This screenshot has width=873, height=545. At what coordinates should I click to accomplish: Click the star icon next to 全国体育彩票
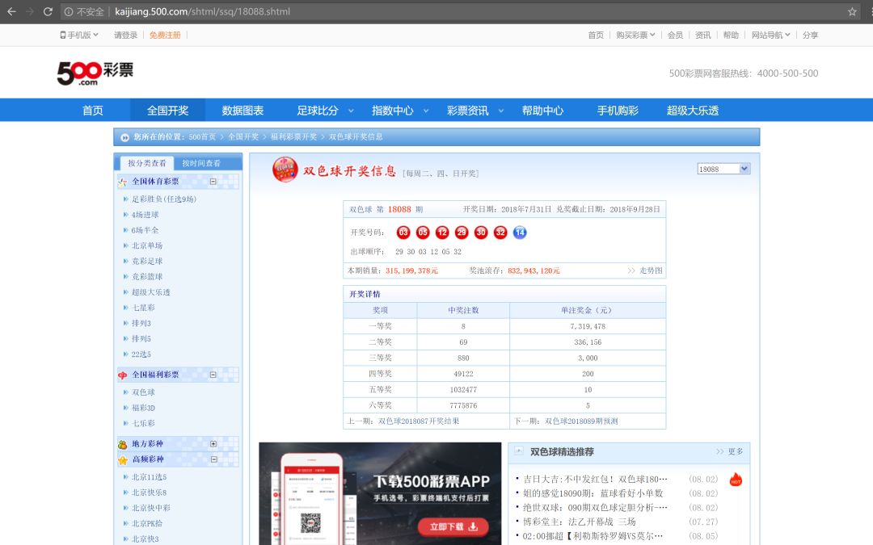[122, 181]
